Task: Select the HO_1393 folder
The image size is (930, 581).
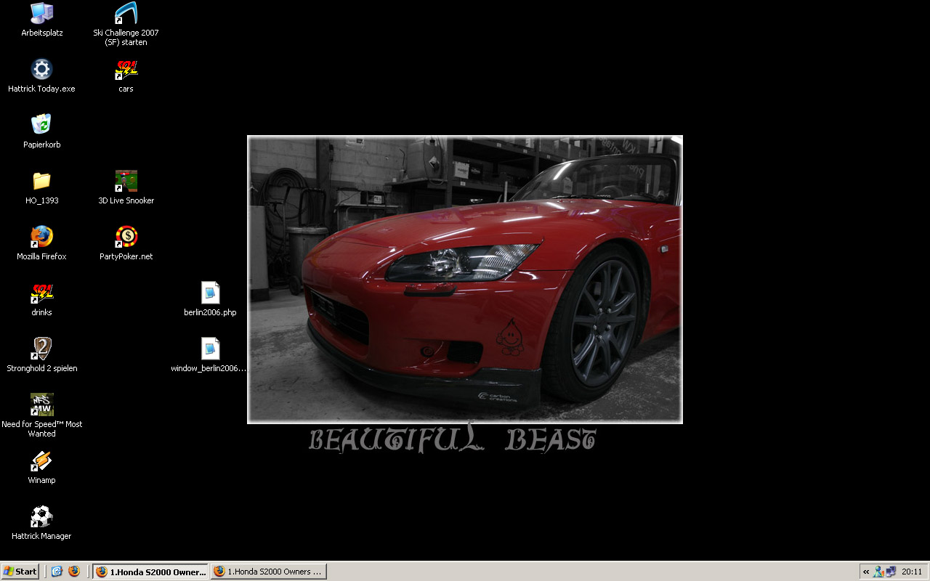Action: click(x=41, y=181)
